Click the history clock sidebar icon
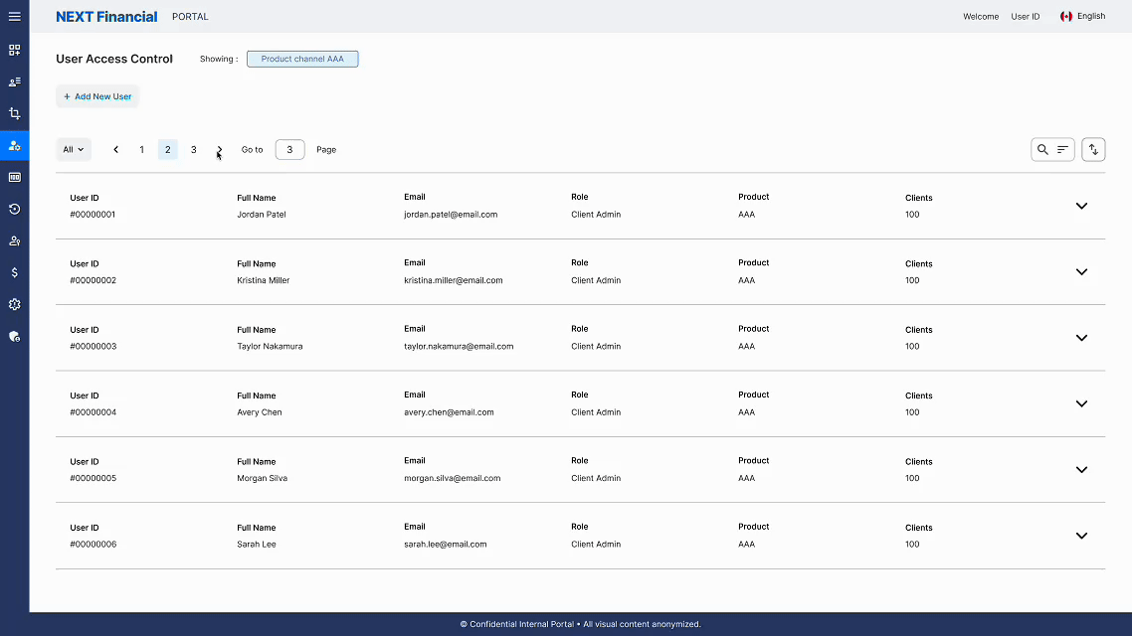This screenshot has height=636, width=1132. (x=14, y=209)
